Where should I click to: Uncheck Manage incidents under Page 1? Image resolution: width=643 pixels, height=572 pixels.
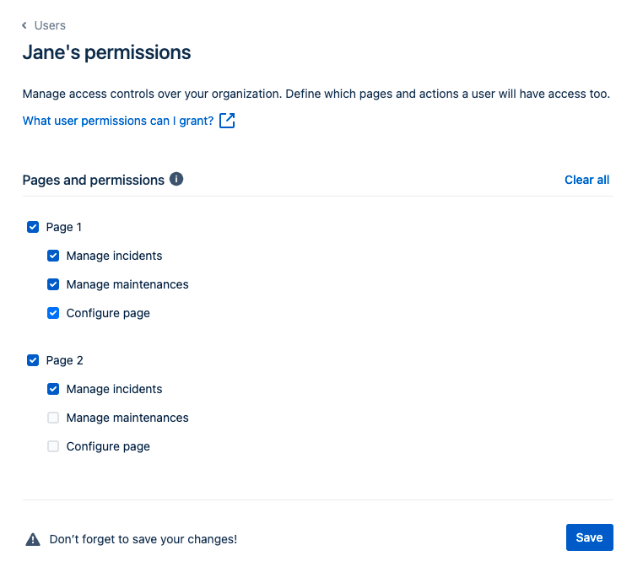(53, 256)
